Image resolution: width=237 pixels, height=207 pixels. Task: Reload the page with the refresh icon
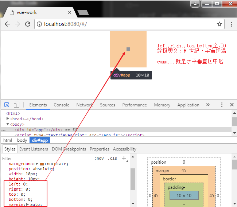point(28,24)
